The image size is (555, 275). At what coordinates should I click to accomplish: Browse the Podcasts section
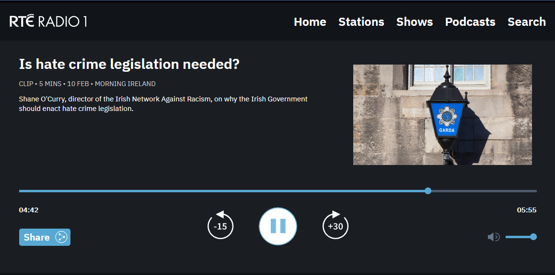[470, 22]
